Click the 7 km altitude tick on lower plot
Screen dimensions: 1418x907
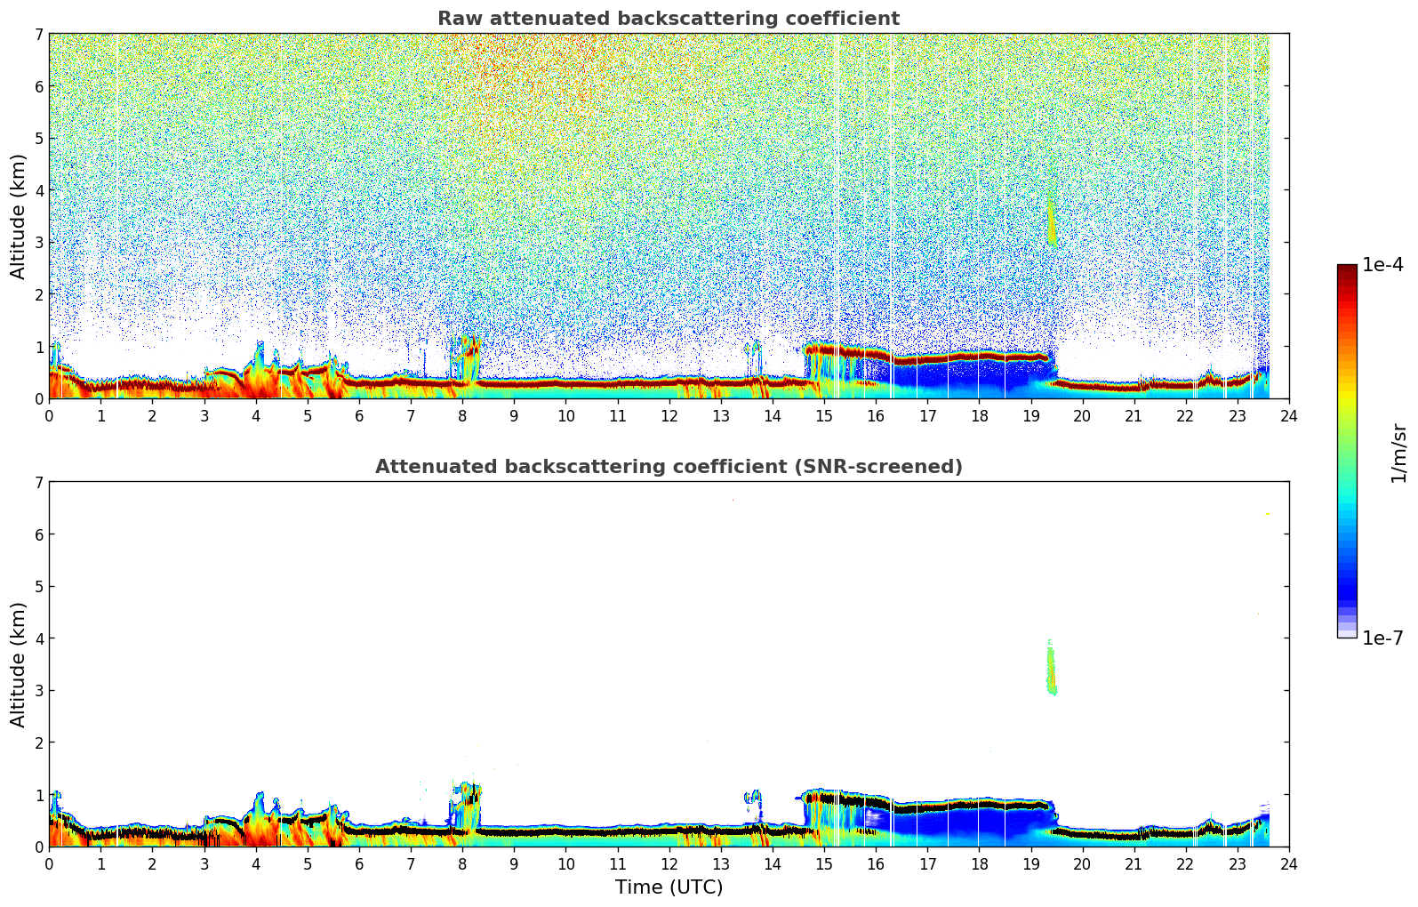(x=38, y=483)
